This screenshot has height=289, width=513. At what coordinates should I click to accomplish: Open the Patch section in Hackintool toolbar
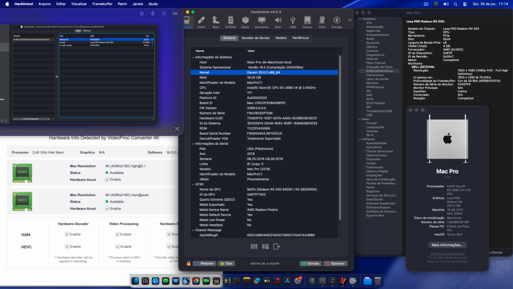click(201, 22)
